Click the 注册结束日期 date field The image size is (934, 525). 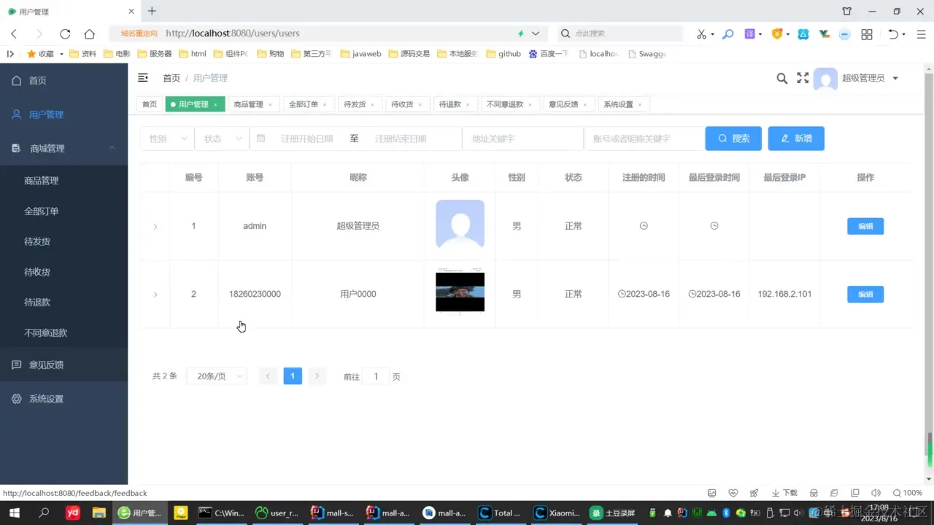401,139
